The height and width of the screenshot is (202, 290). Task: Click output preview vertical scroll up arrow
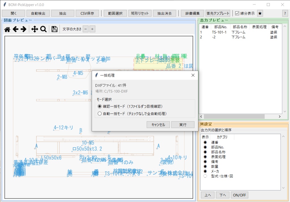pyautogui.click(x=285, y=26)
